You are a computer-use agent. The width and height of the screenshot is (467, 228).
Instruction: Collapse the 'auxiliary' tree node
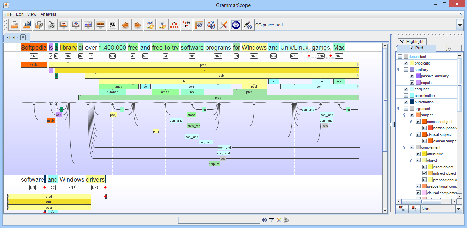point(398,70)
